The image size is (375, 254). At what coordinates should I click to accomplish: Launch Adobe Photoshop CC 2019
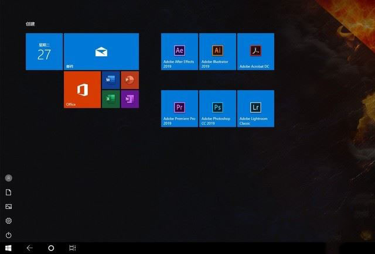click(x=217, y=109)
